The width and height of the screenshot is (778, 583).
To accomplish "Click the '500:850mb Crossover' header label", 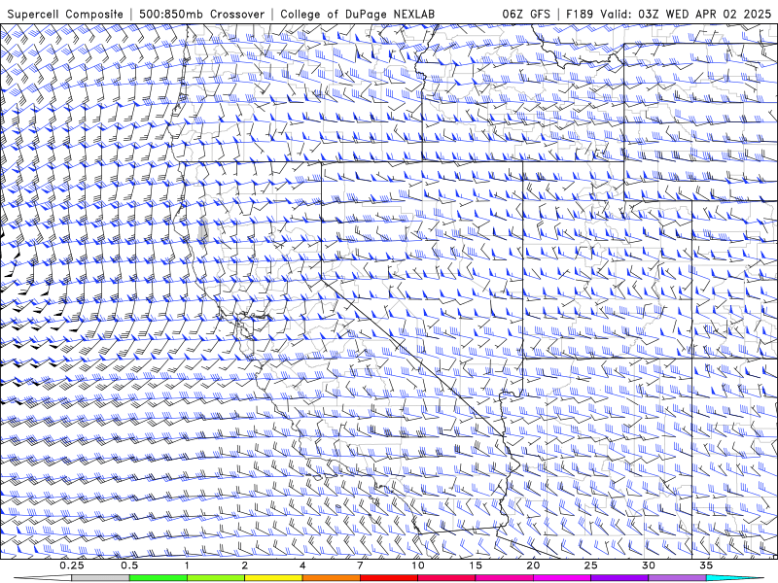I will tap(202, 15).
